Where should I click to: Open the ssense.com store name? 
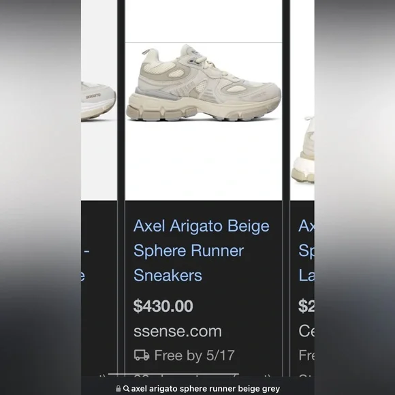click(x=178, y=331)
